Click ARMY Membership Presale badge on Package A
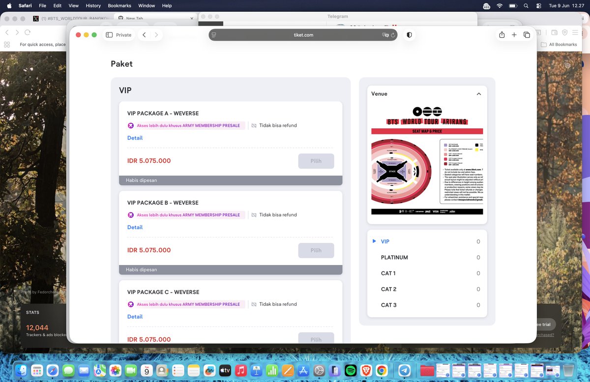590x382 pixels. coord(186,125)
